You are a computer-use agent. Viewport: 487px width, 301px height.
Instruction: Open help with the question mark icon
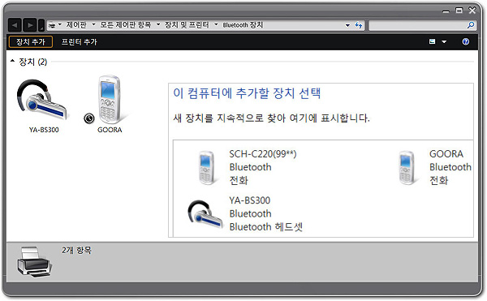pyautogui.click(x=466, y=41)
